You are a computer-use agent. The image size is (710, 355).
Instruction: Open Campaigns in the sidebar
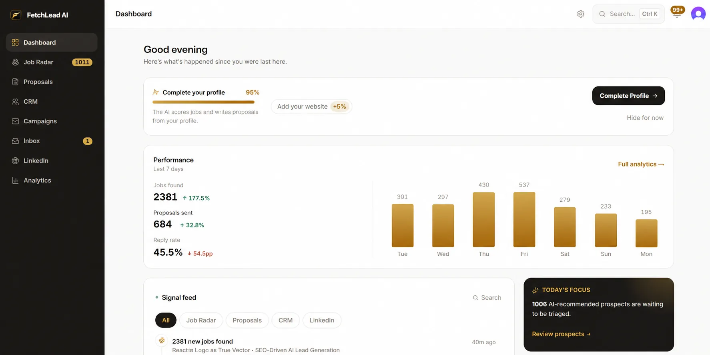pyautogui.click(x=52, y=121)
